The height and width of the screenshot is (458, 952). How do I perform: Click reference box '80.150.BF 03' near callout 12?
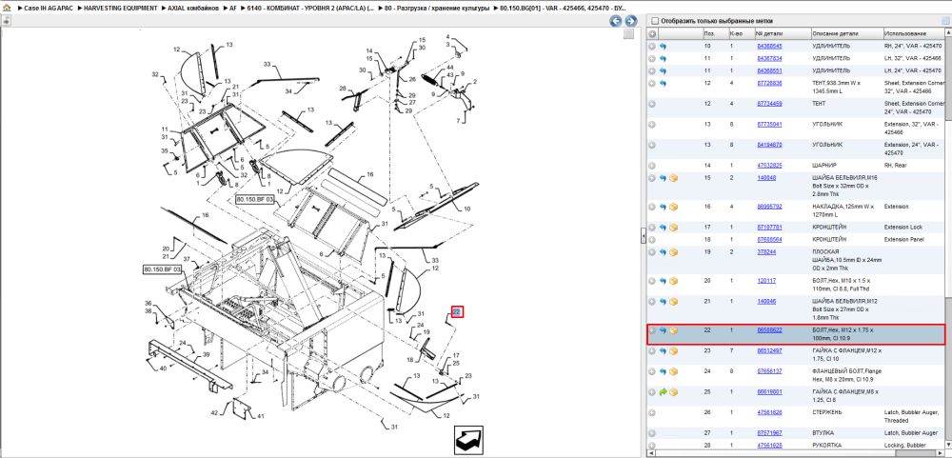[255, 199]
